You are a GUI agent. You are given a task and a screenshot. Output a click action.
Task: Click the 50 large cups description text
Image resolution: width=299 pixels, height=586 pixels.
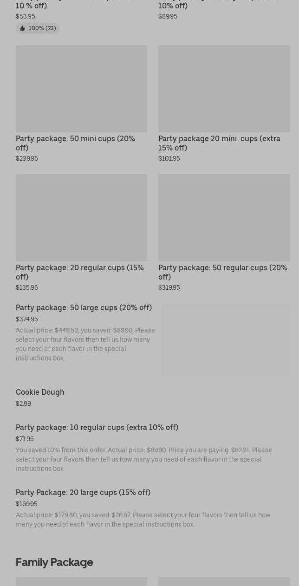(x=85, y=344)
